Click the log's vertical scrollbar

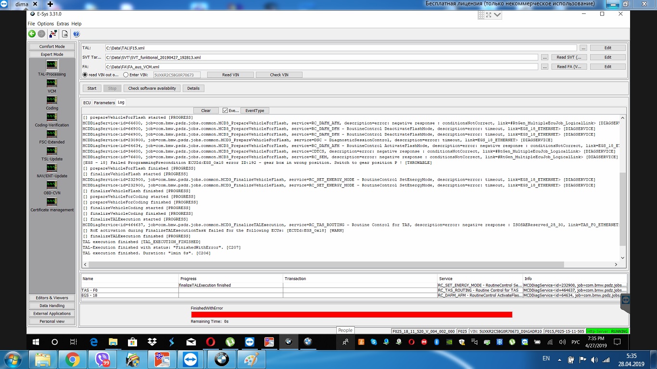click(623, 188)
